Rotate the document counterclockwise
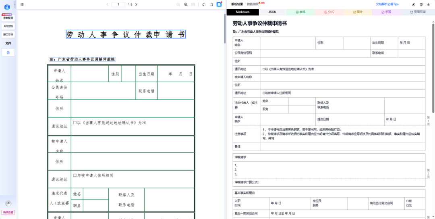This screenshot has width=435, height=219. [x=204, y=4]
